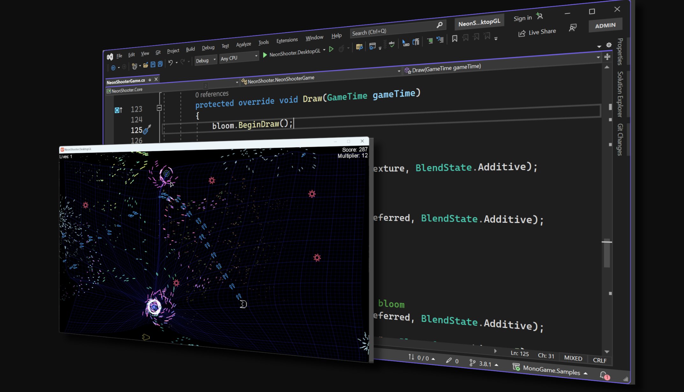Uncomment the selected lines
684x392 pixels.
(x=440, y=40)
